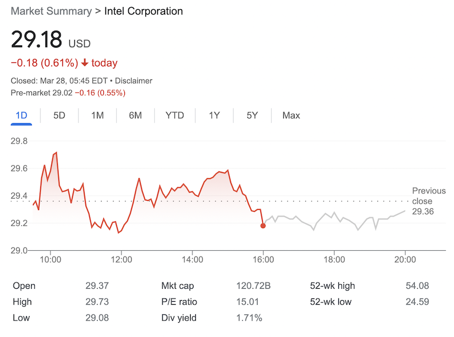Click the Mkt cap label
The image size is (454, 337).
click(x=178, y=286)
